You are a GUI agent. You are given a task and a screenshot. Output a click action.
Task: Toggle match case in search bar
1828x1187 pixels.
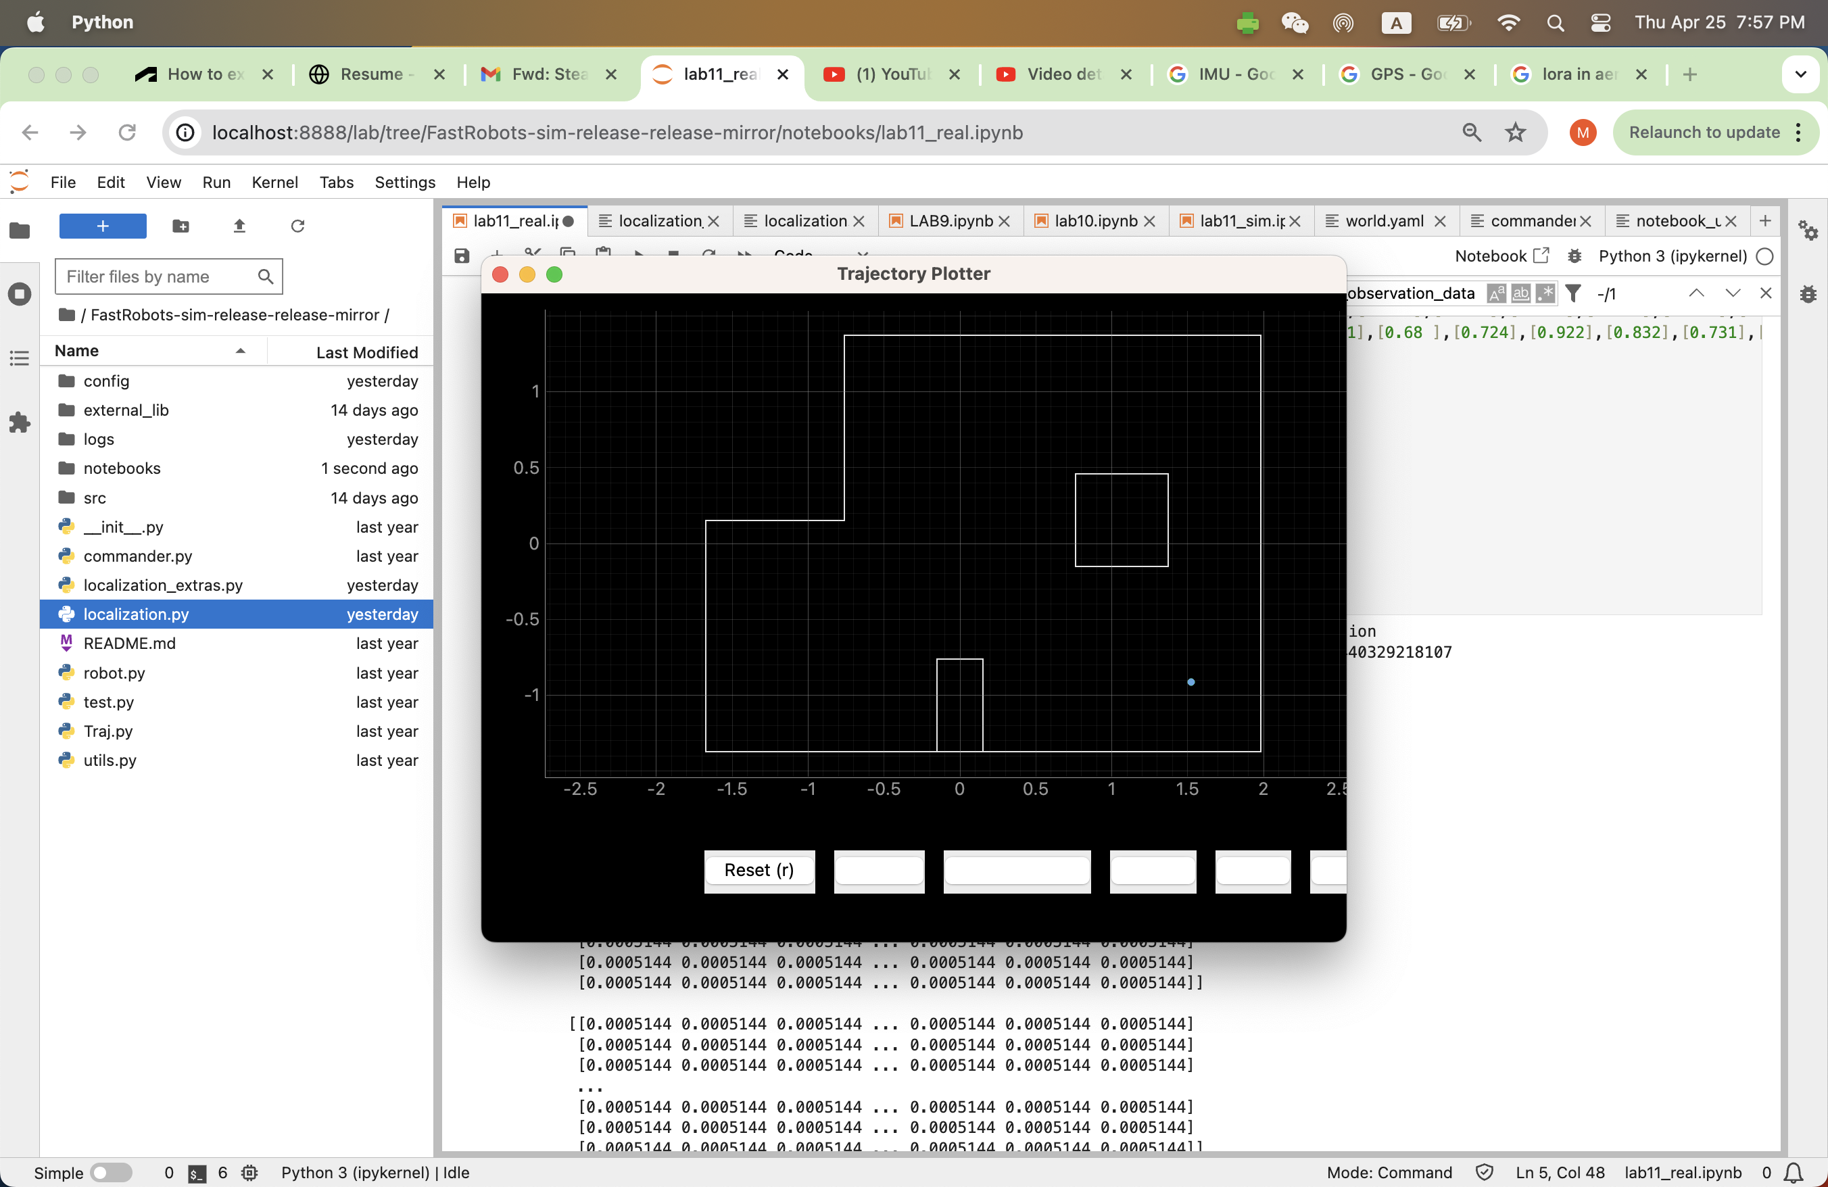click(1496, 293)
